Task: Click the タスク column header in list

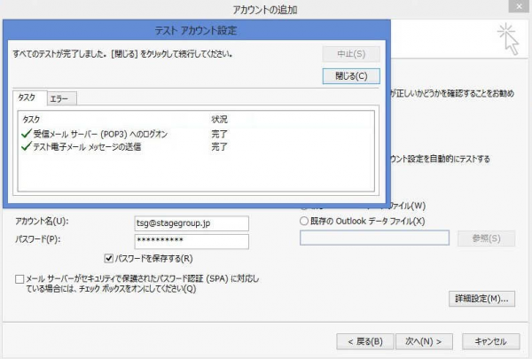Action: 32,120
